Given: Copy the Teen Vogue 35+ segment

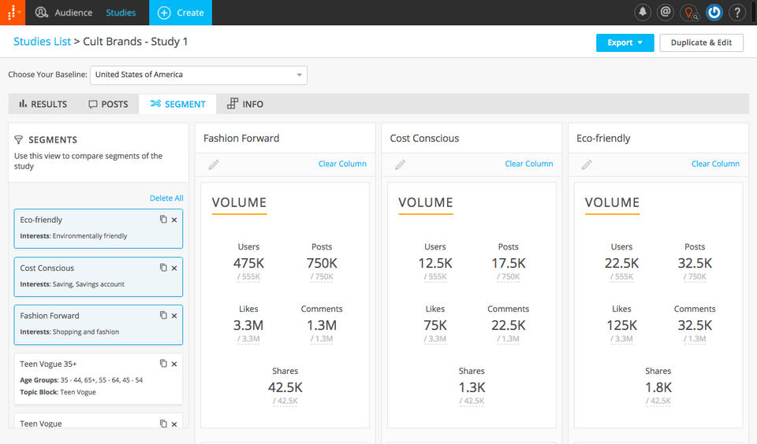Looking at the screenshot, I should (163, 364).
